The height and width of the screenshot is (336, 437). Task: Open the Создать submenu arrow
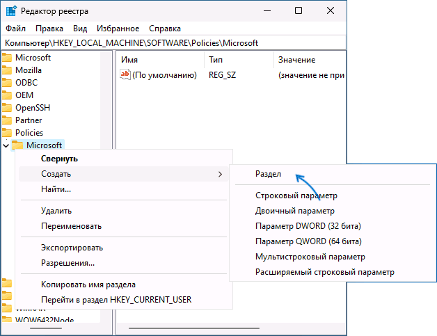point(220,174)
